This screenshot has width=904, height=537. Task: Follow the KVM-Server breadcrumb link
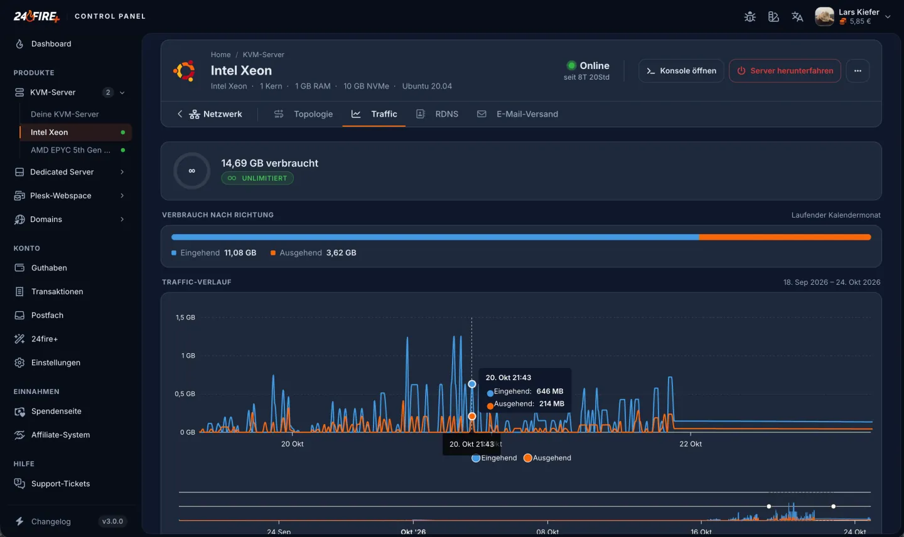(264, 55)
